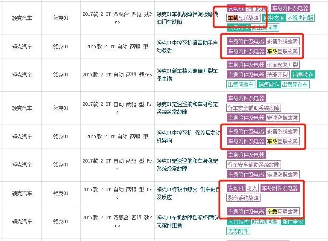328x241 pixels.
Task: Open complaint 领克01行驶中熄火 倒车影像没反应
Action: [x=188, y=193]
